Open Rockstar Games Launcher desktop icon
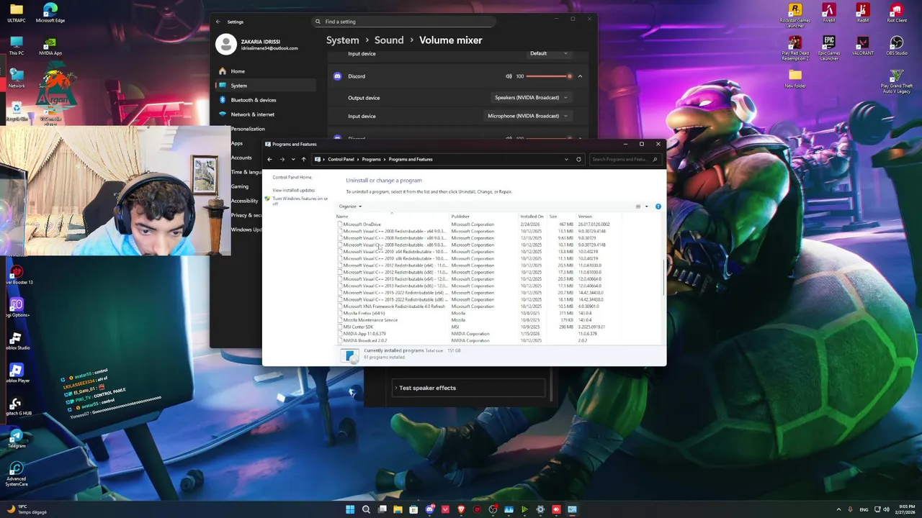The width and height of the screenshot is (922, 518). (x=795, y=16)
